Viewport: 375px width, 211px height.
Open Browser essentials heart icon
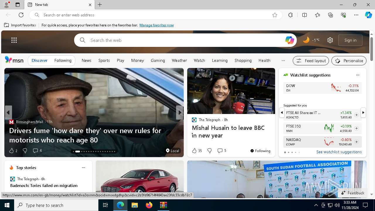343,15
